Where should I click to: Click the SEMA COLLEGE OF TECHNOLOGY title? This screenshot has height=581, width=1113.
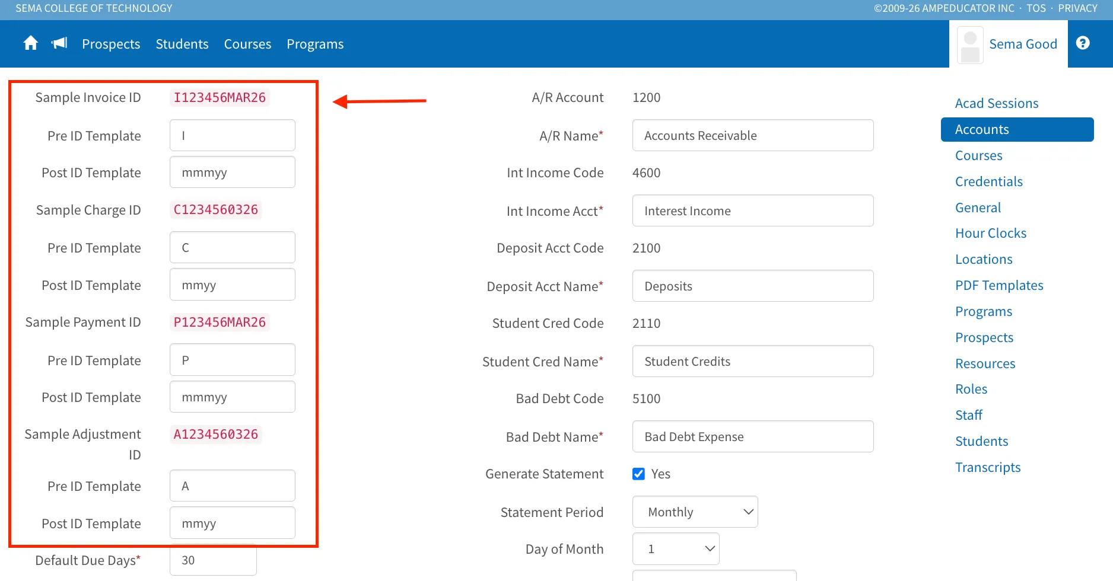pos(94,8)
